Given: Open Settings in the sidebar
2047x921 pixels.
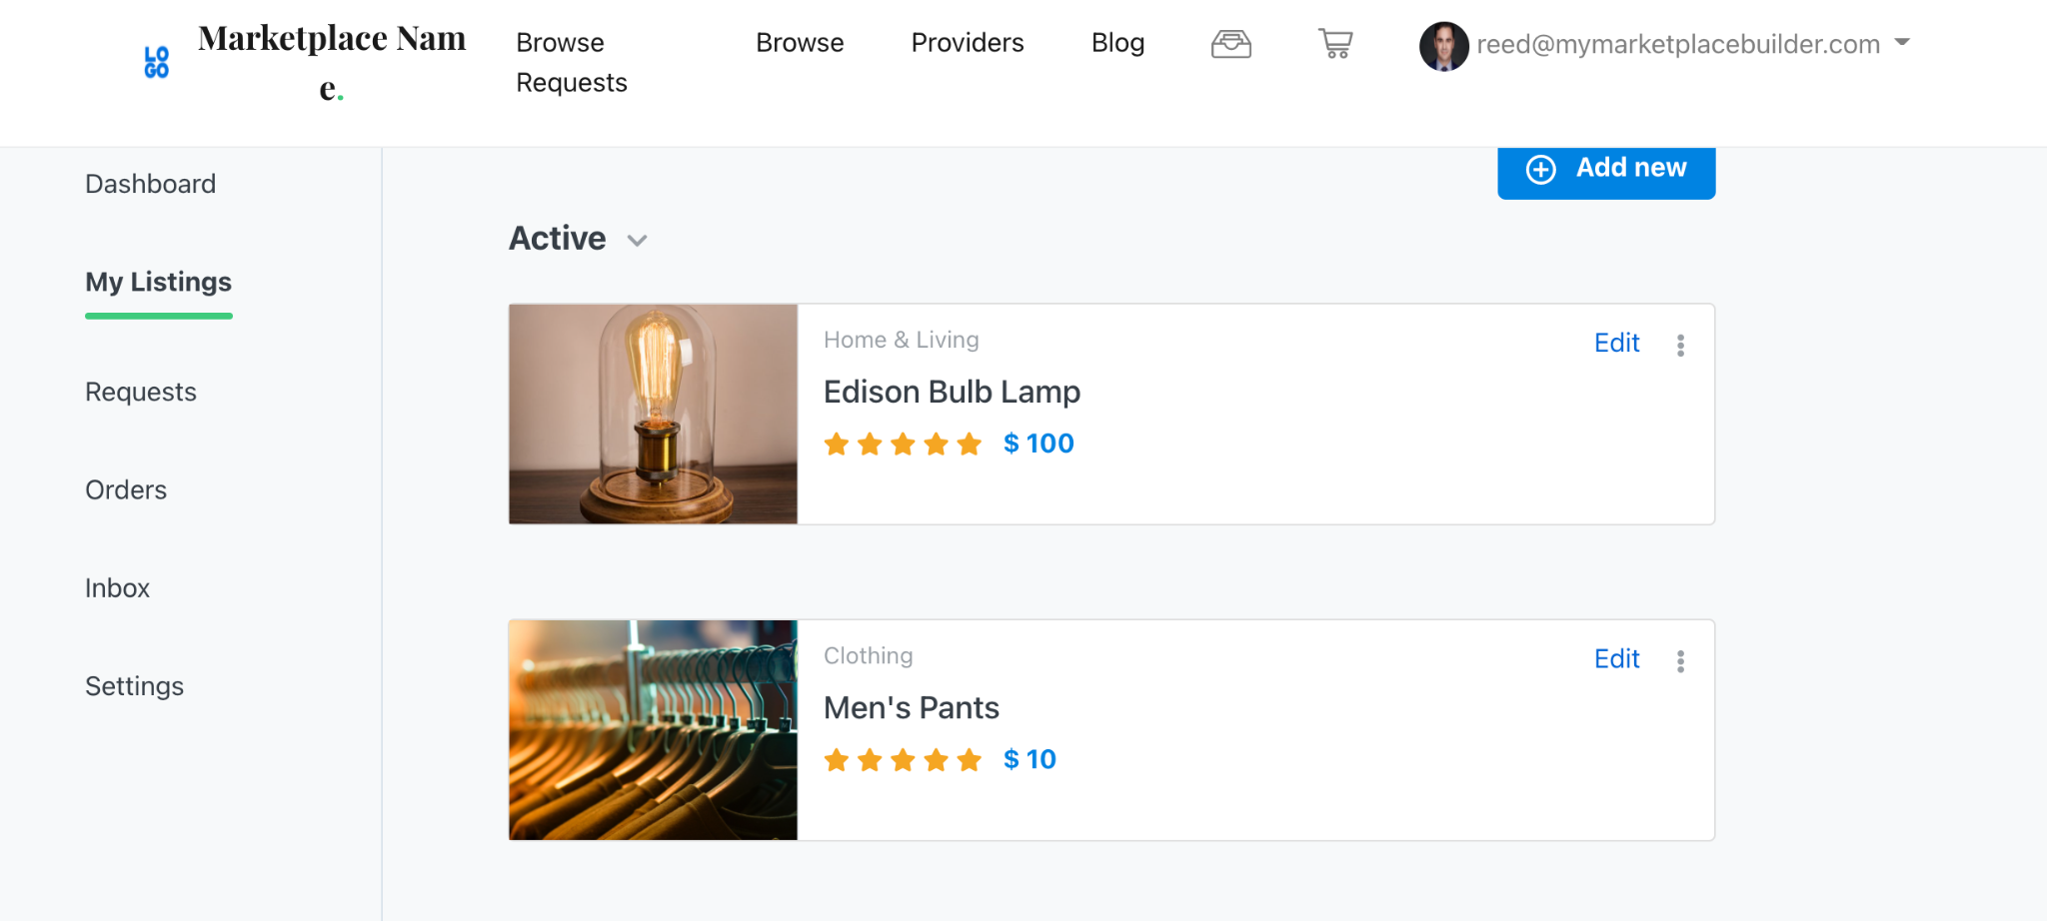Looking at the screenshot, I should point(134,686).
